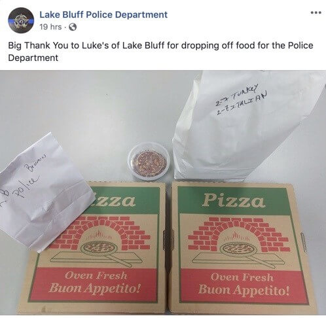326x318 pixels.
Task: Click the handwritten Turkey Italian note
Action: point(242,100)
